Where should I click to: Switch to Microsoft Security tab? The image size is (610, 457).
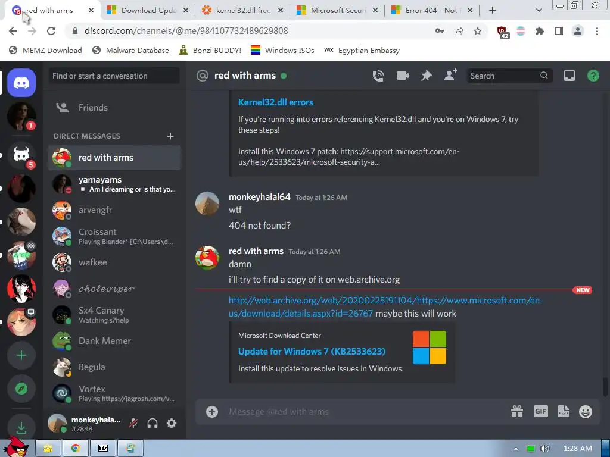click(337, 11)
